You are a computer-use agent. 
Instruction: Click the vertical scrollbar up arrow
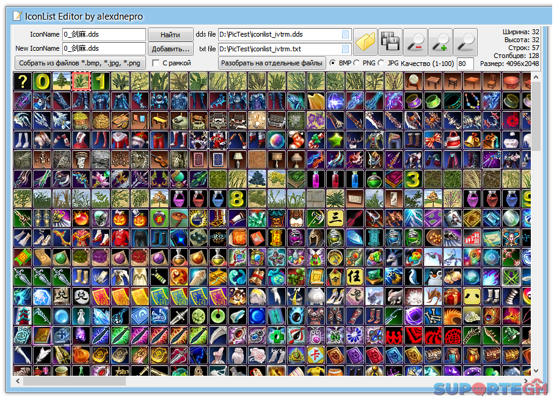(x=536, y=77)
